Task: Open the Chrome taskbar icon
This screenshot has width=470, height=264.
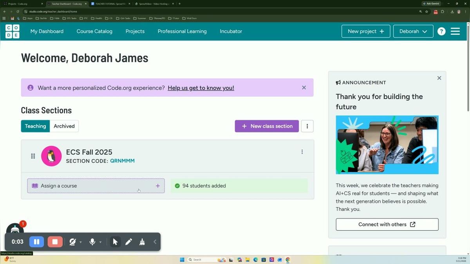Action: 288,260
